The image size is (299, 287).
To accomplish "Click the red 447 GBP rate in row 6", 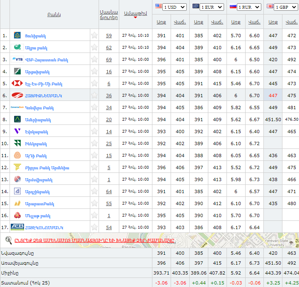I will pos(273,96).
